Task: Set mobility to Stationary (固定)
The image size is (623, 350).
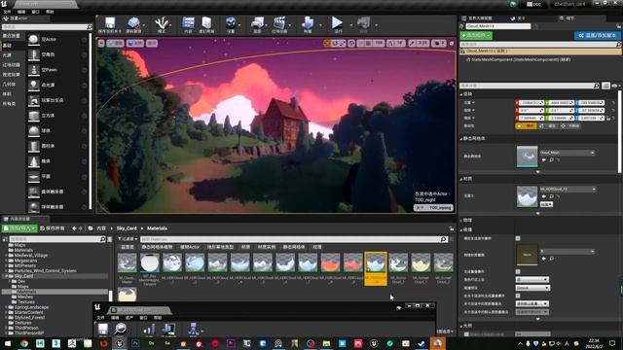Action: pyautogui.click(x=549, y=125)
